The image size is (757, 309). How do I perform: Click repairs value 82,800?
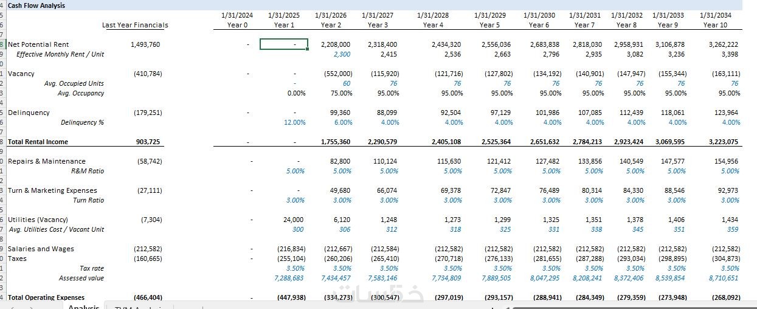(x=340, y=161)
